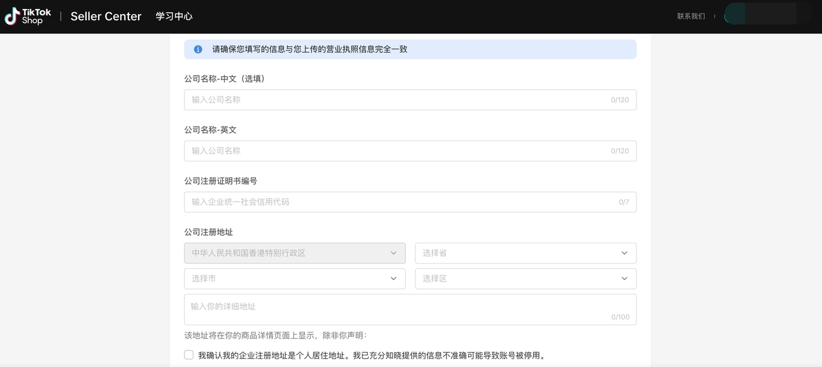Click Seller Center in the header

coord(106,16)
